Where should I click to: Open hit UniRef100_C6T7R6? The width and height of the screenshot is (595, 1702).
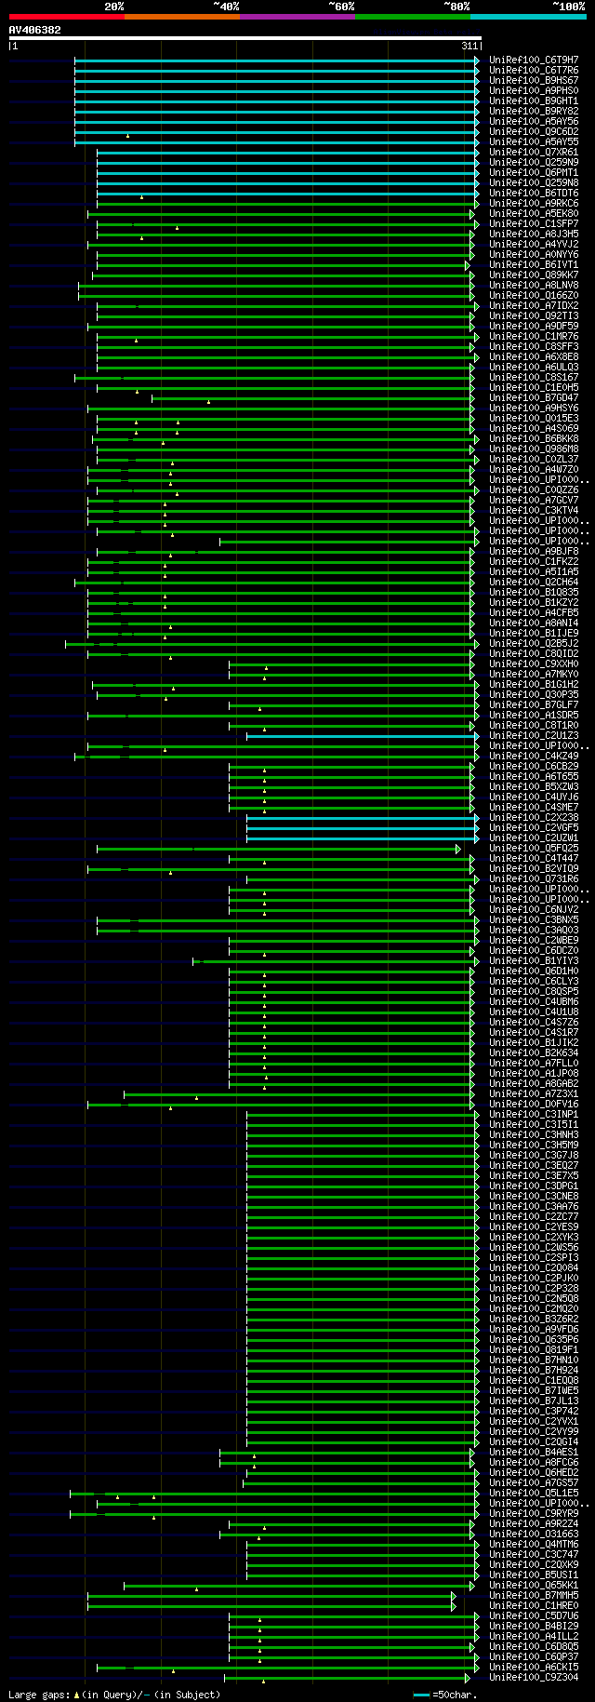point(534,71)
